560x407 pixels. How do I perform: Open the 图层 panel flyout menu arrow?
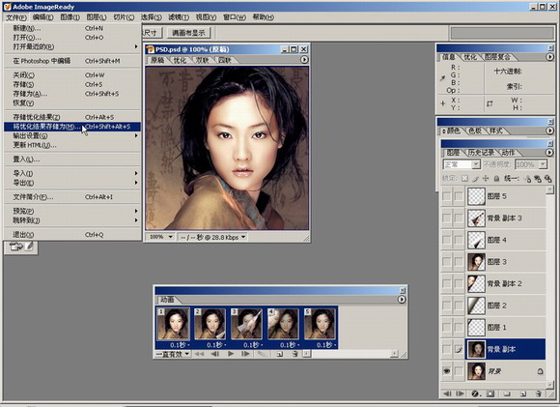pos(549,153)
